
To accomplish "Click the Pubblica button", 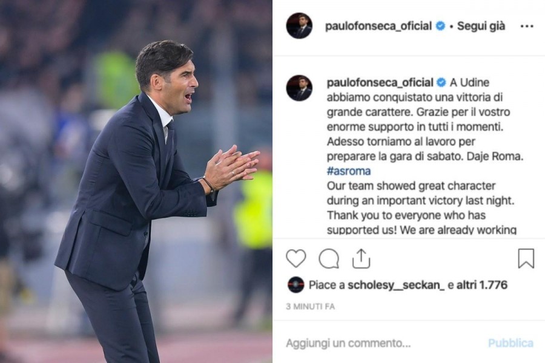I will click(x=510, y=343).
